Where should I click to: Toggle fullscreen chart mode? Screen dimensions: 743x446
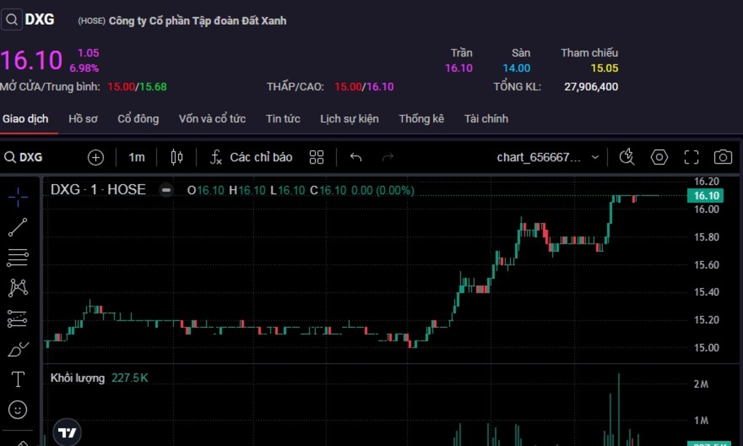coord(691,157)
